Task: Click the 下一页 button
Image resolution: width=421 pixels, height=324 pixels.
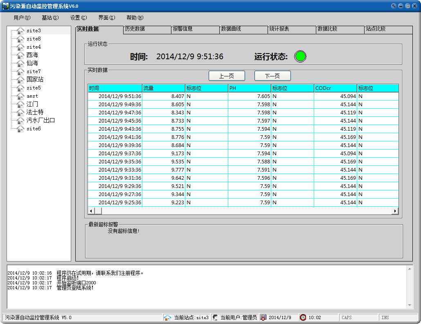Action: [x=272, y=76]
